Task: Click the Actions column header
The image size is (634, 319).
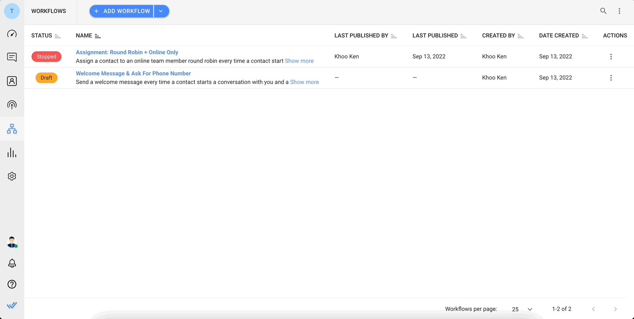Action: 615,36
